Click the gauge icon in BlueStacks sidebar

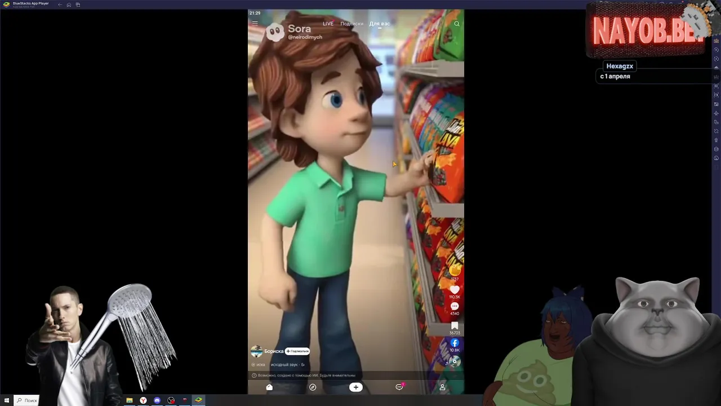click(716, 158)
